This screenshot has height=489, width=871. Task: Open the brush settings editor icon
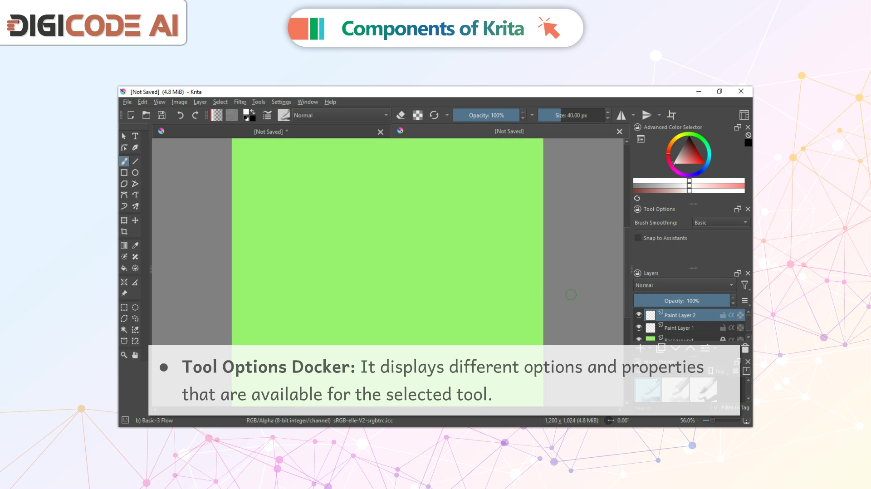(x=267, y=115)
